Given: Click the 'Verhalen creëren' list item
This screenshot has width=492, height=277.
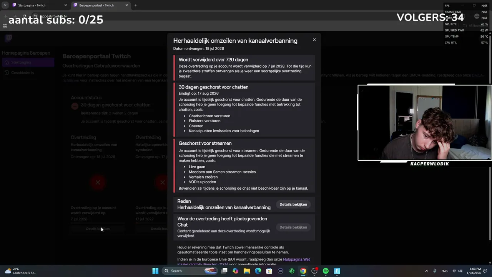Looking at the screenshot, I should coord(203,177).
